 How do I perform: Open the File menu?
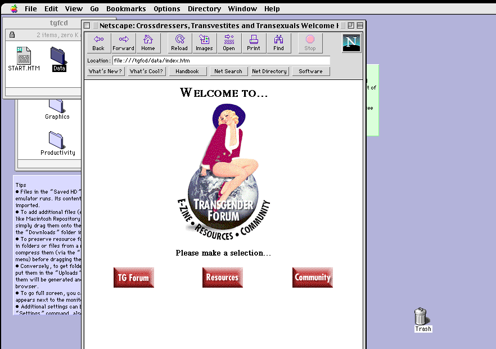[31, 9]
